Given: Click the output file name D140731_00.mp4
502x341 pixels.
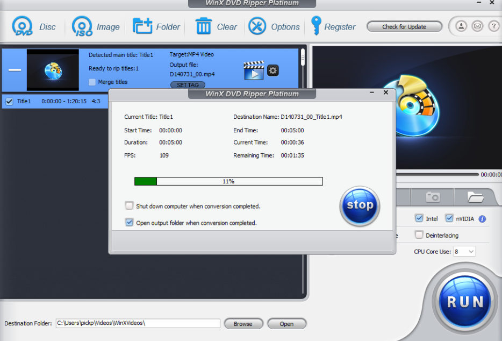Looking at the screenshot, I should pyautogui.click(x=192, y=74).
